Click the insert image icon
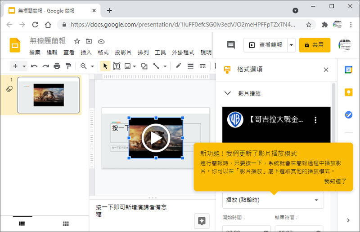The image size is (360, 232). coord(127,66)
